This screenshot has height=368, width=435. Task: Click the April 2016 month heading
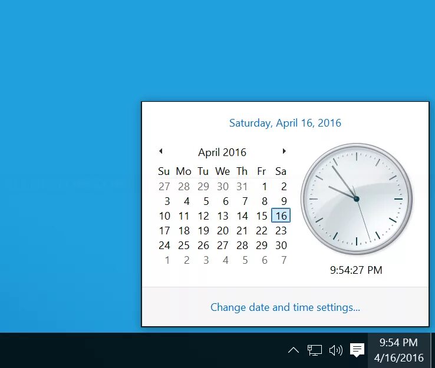pos(222,152)
